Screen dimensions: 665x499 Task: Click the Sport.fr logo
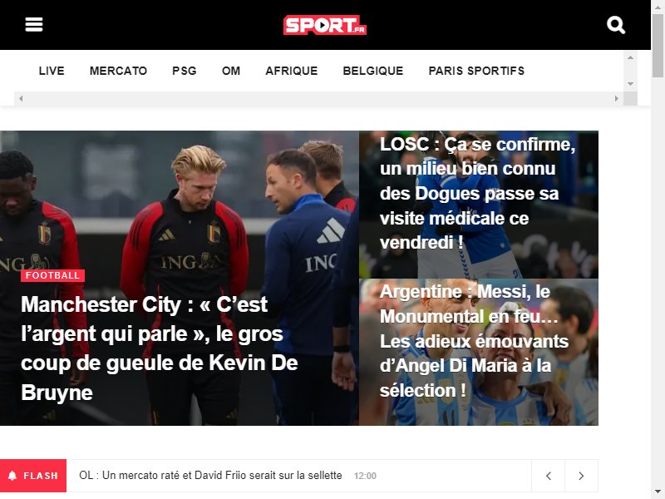(325, 25)
